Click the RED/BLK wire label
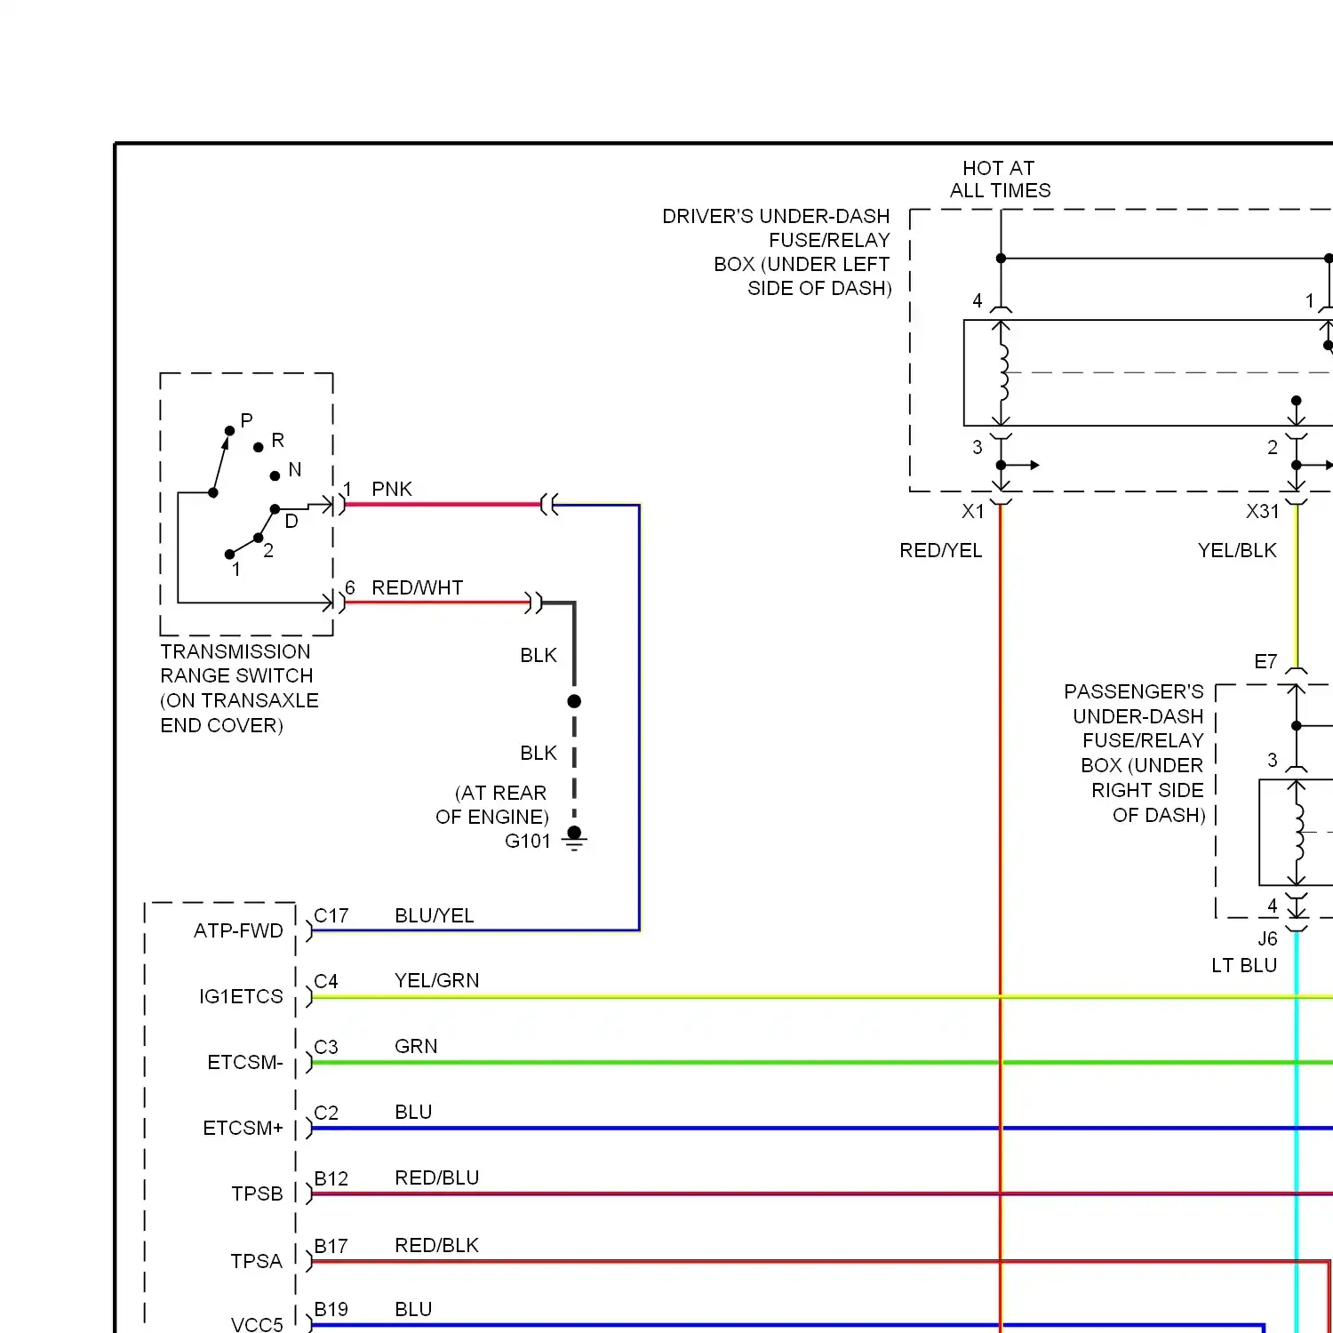Screen dimensions: 1333x1333 click(436, 1245)
